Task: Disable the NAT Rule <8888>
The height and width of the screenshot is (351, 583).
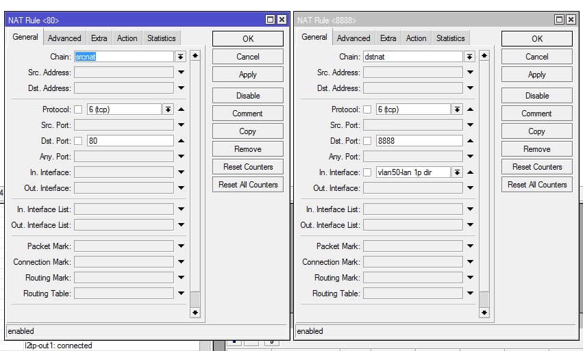Action: click(537, 96)
